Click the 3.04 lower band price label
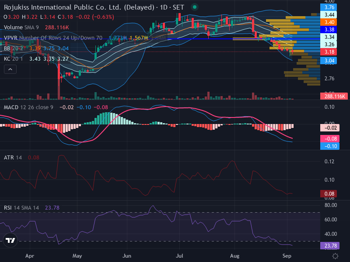This screenshot has height=262, width=350. click(329, 60)
